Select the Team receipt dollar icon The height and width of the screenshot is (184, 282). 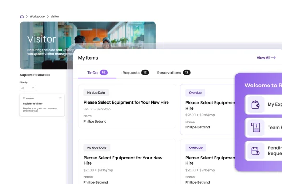(x=256, y=127)
